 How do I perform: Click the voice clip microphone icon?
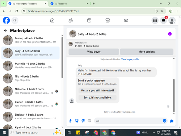(70, 121)
